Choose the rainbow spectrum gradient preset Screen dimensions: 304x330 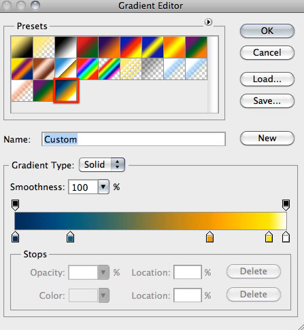coord(87,69)
